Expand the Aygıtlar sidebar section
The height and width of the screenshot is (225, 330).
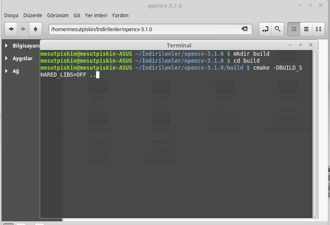pyautogui.click(x=7, y=58)
